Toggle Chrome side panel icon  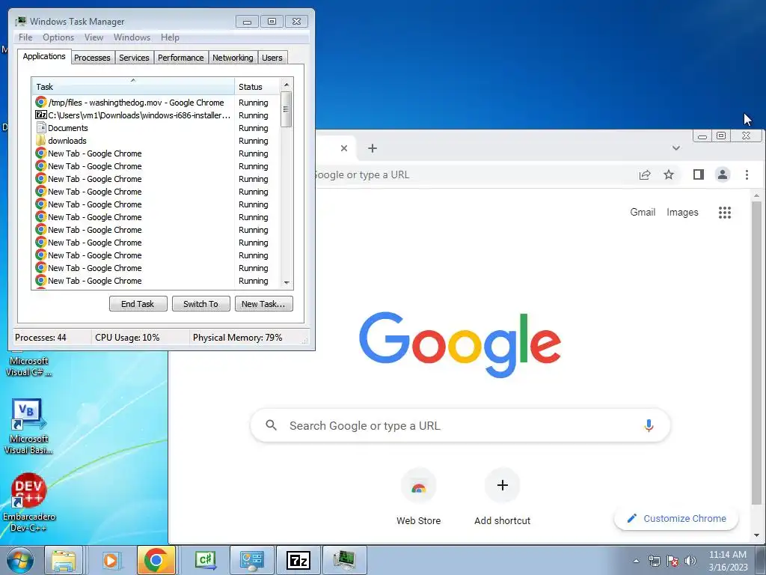point(699,174)
